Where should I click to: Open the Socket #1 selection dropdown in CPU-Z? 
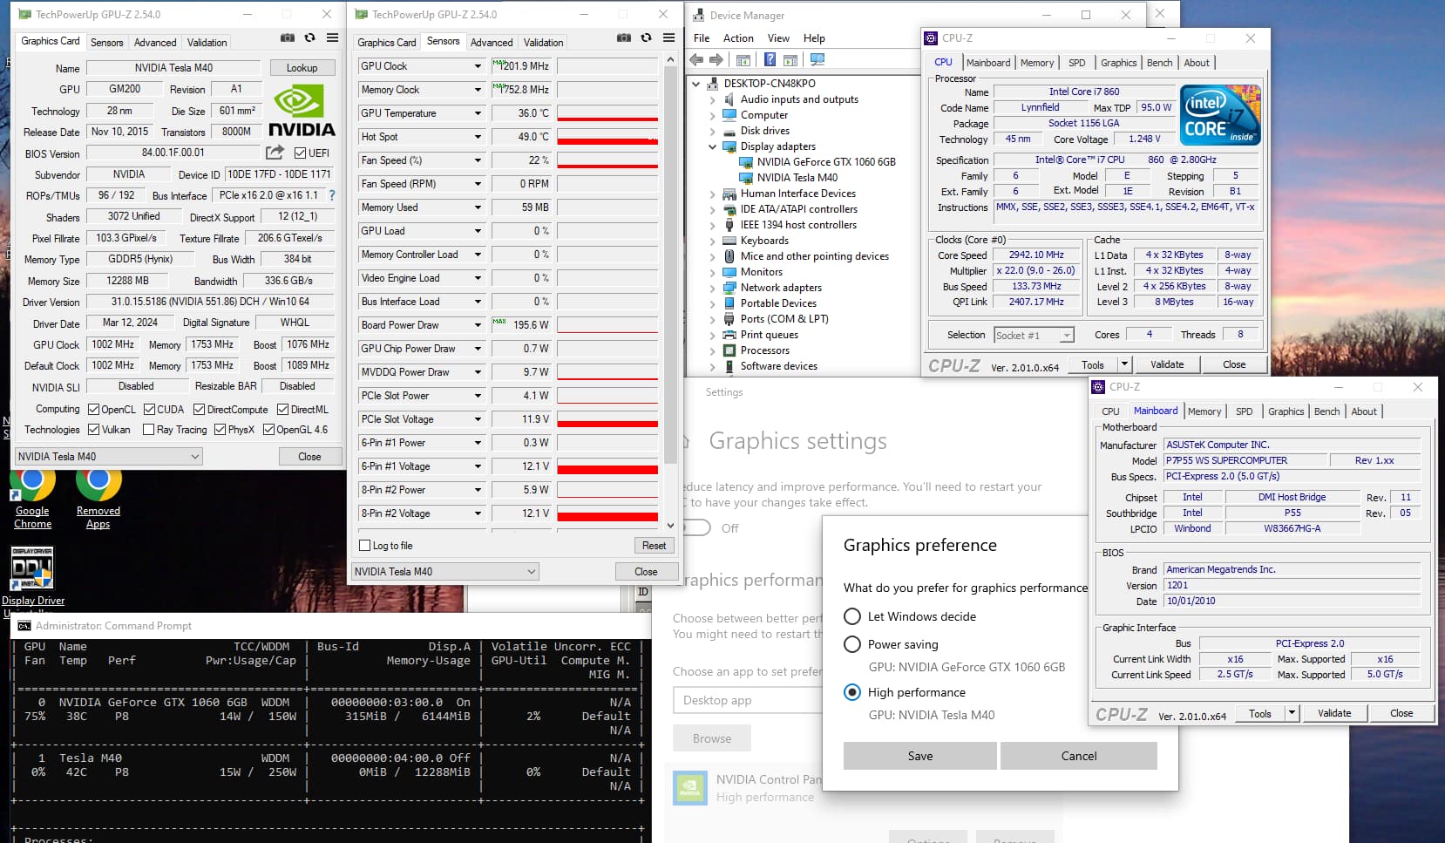click(1066, 336)
